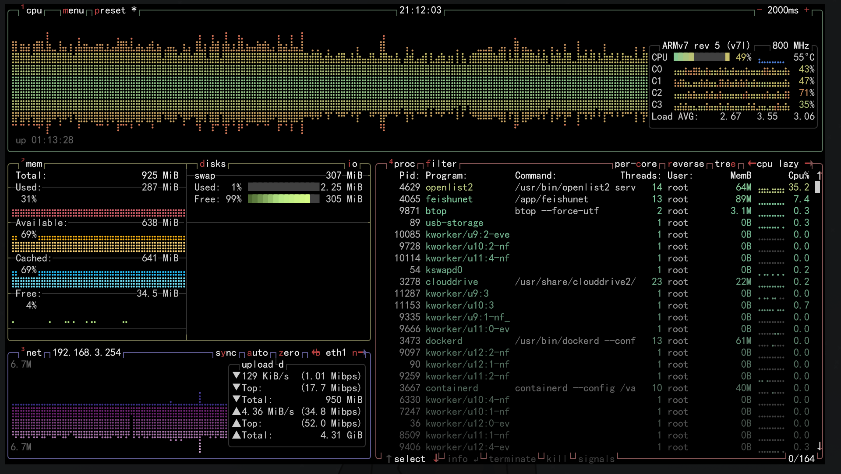Toggle net auto scaling

[257, 353]
